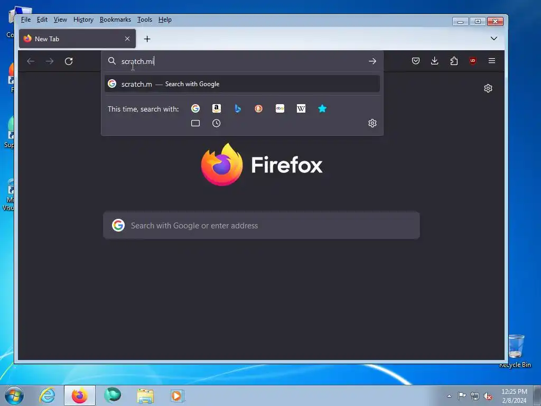The height and width of the screenshot is (406, 541).
Task: Click the 'Search with Google or enter address' box
Action: (261, 225)
